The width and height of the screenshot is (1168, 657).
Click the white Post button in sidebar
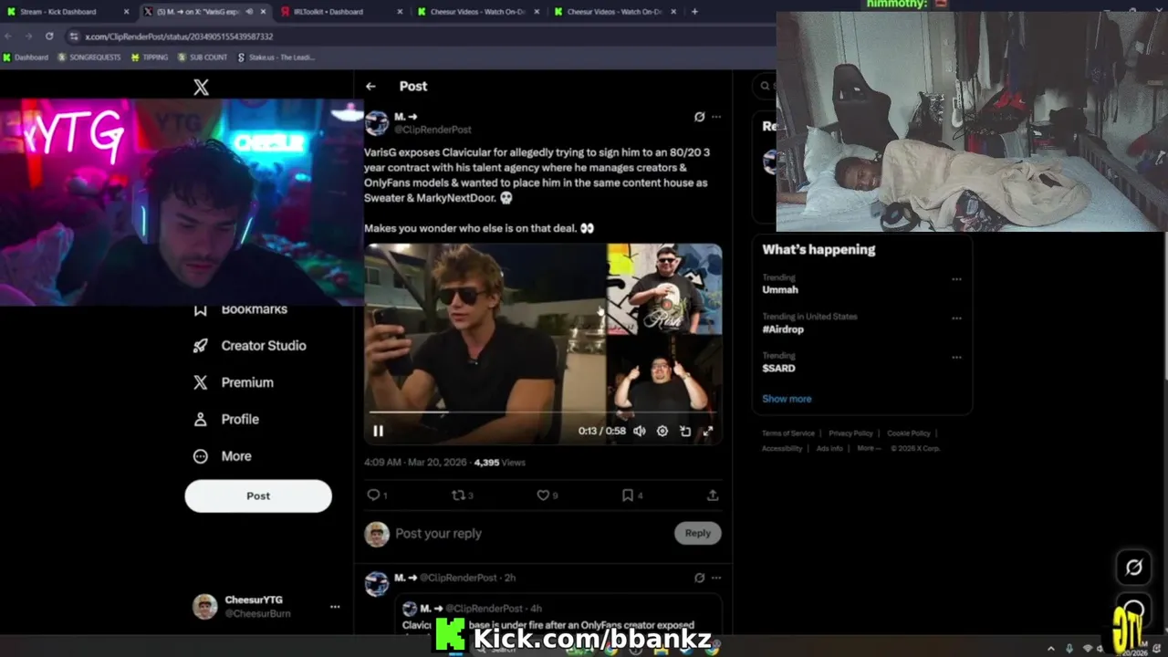tap(258, 495)
